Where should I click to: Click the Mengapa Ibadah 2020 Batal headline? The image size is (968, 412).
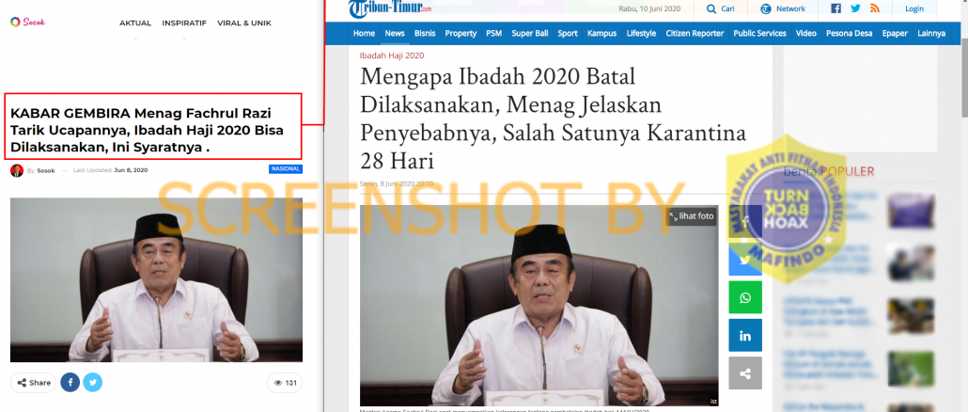click(x=553, y=119)
